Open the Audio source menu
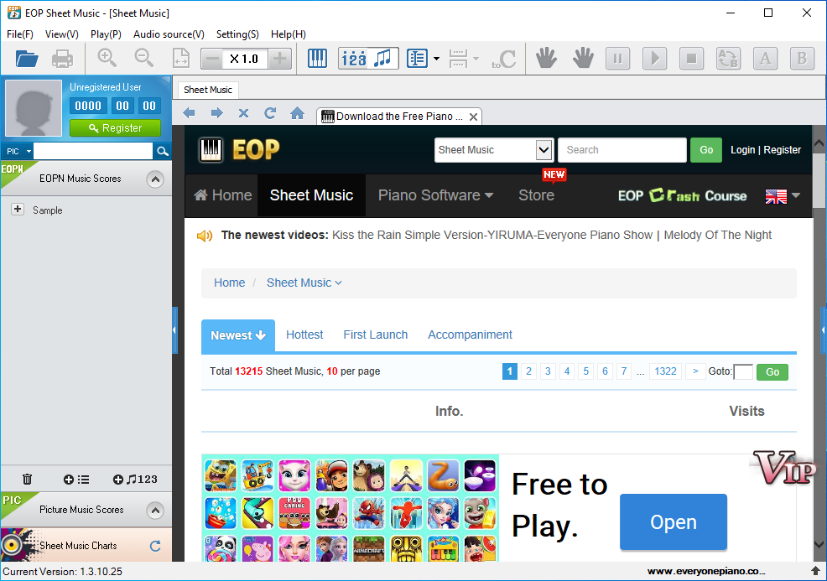The image size is (827, 581). click(169, 34)
